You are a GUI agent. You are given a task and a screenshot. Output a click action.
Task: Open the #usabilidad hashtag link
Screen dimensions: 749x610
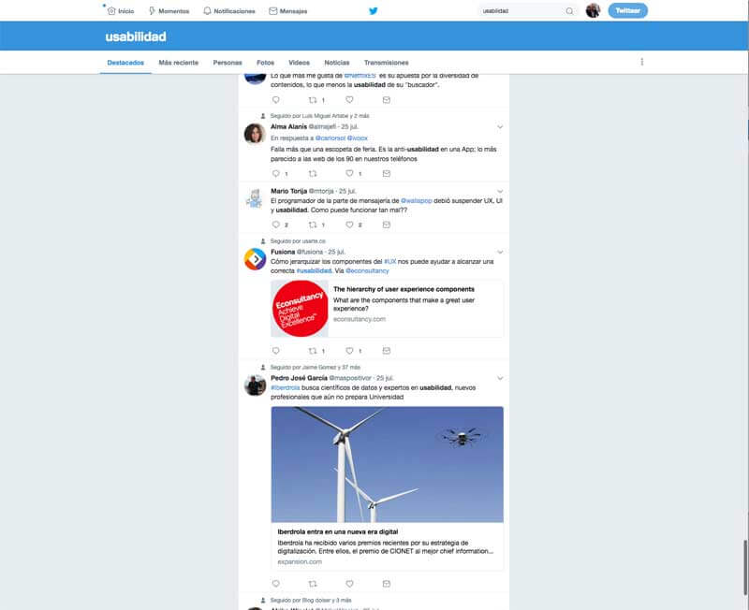(x=314, y=270)
